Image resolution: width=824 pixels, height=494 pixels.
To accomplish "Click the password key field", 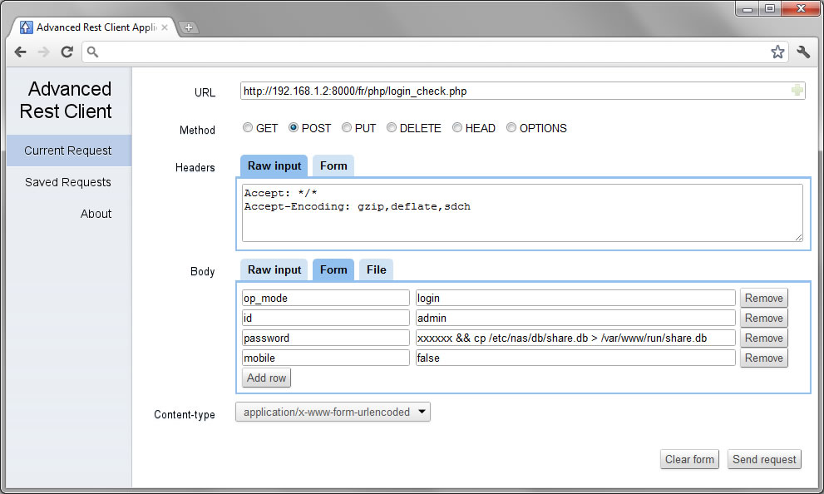I will point(326,338).
